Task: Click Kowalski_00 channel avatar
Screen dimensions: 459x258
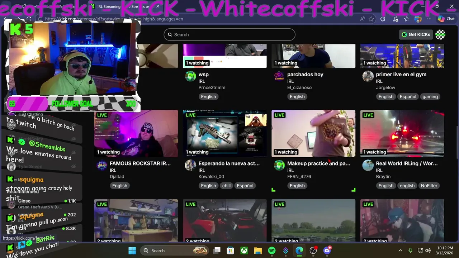Action: [x=190, y=165]
